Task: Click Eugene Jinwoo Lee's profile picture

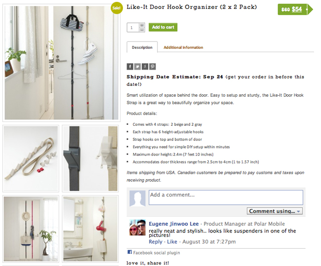Action: (137, 228)
